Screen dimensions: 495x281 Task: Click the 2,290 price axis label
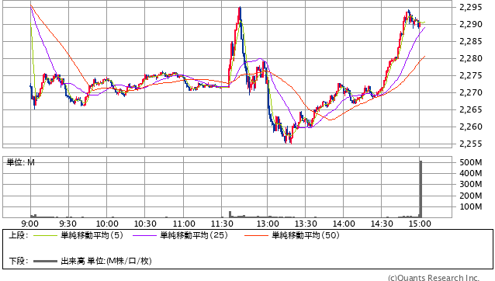pos(471,24)
